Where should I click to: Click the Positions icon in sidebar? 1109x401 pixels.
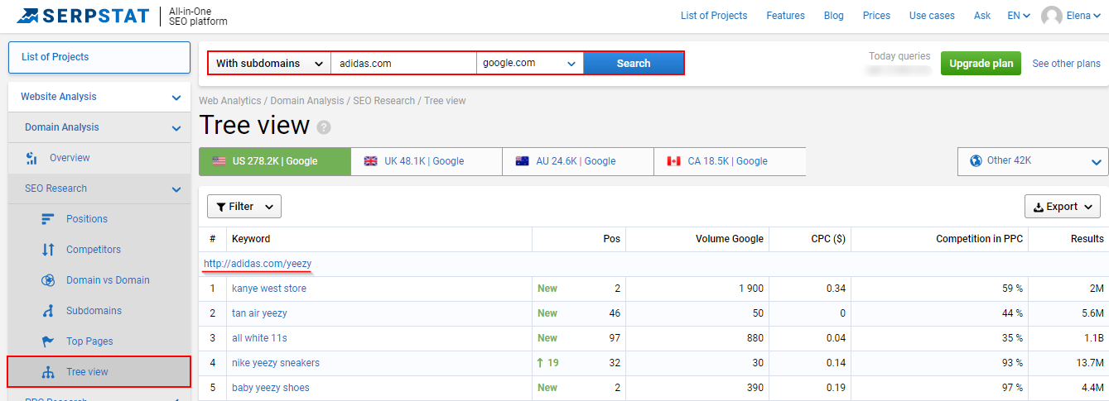point(48,219)
